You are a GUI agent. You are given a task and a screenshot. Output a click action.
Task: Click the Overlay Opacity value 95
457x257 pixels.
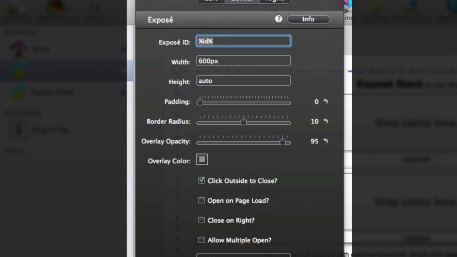pos(314,141)
